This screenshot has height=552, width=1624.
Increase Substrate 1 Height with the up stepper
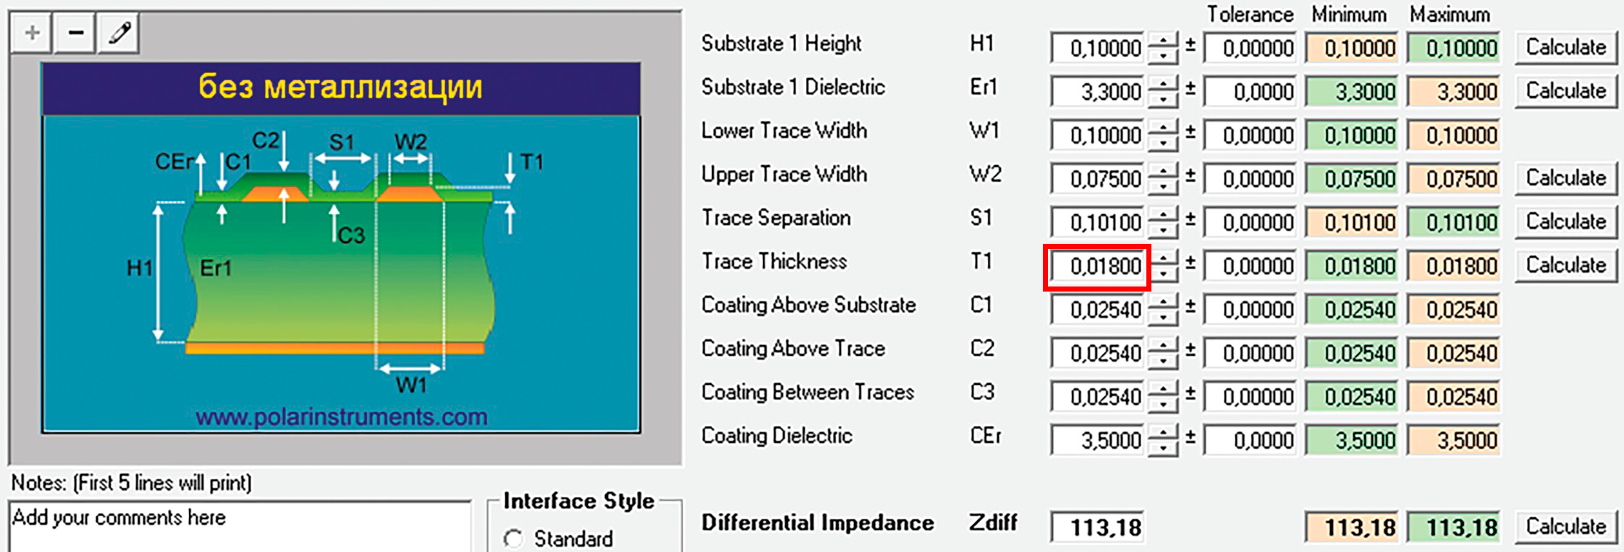click(x=1163, y=41)
